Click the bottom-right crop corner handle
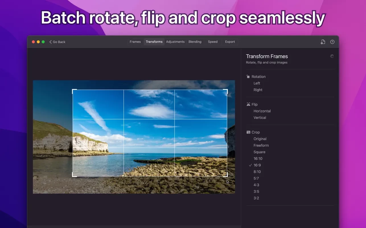This screenshot has height=228, width=366. (226, 176)
